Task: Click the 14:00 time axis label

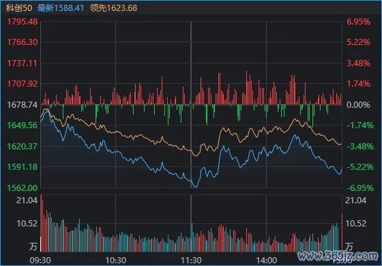Action: click(266, 261)
